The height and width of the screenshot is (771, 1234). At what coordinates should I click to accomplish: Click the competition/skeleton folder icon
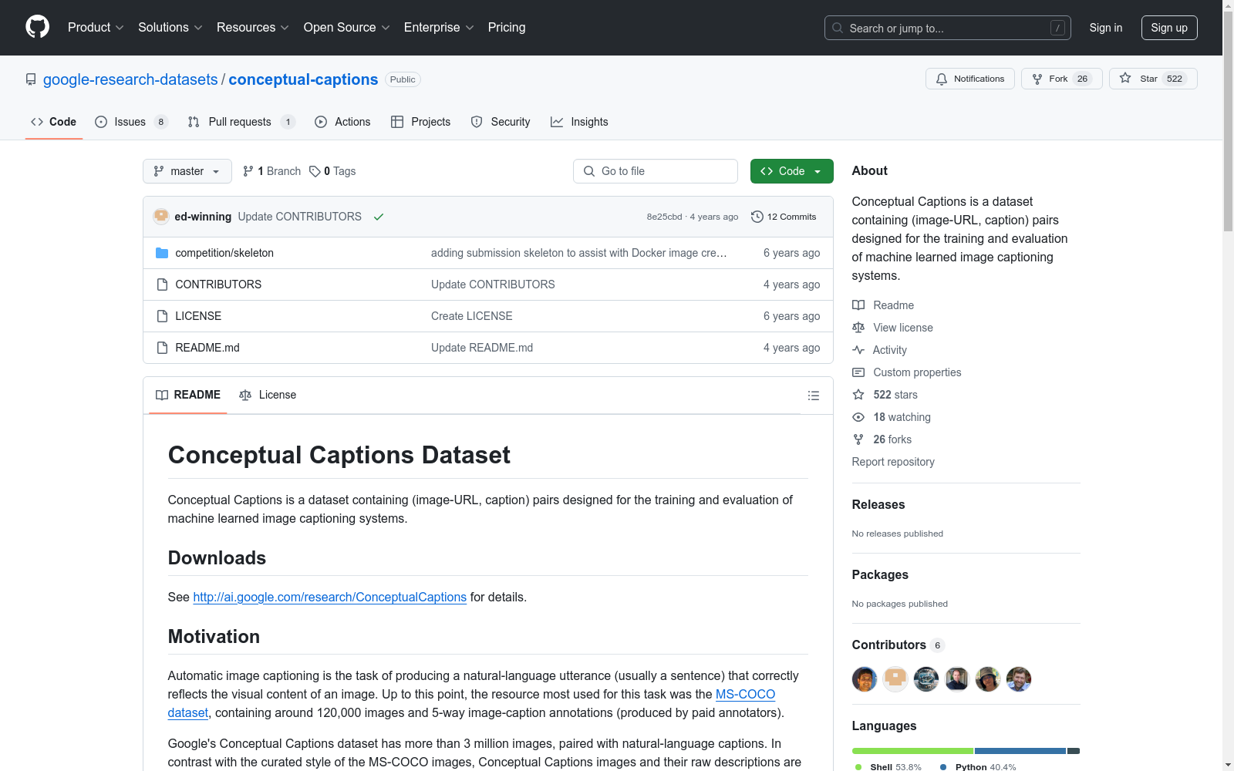tap(162, 253)
